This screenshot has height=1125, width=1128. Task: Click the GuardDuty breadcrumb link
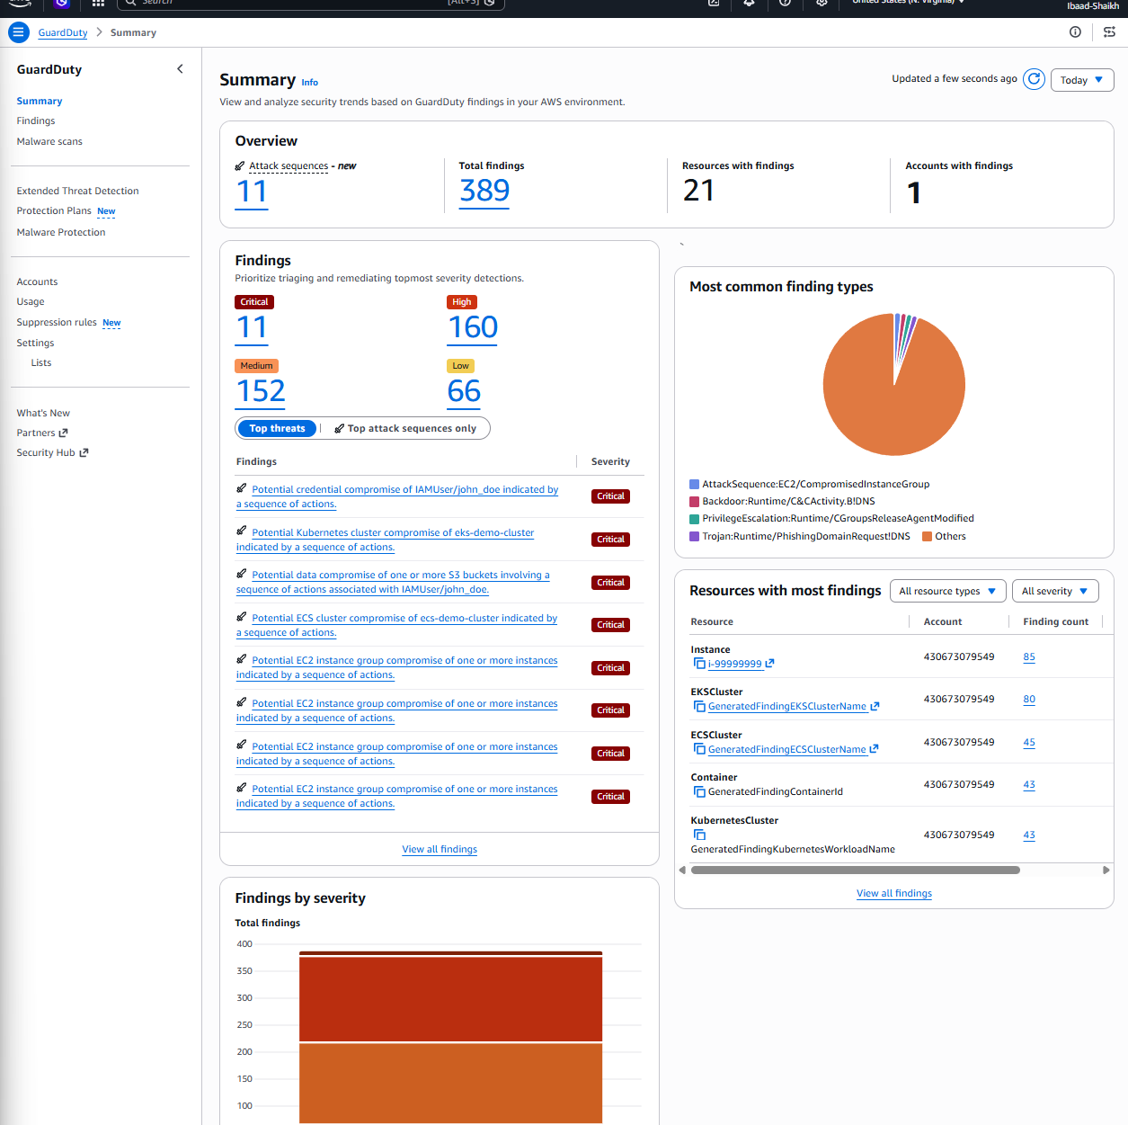click(63, 32)
